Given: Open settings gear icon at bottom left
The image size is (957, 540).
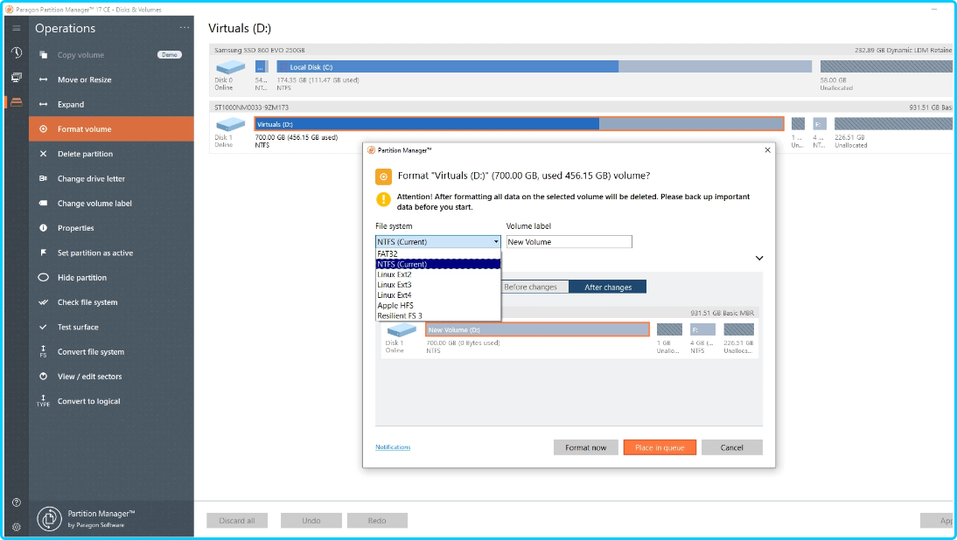Looking at the screenshot, I should click(16, 526).
